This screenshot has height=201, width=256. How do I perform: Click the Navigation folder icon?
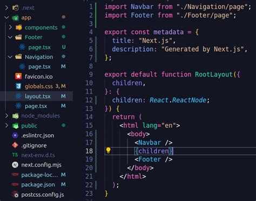click(x=18, y=57)
